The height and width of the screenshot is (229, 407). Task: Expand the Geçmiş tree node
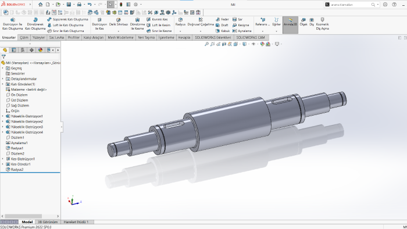tap(2, 68)
